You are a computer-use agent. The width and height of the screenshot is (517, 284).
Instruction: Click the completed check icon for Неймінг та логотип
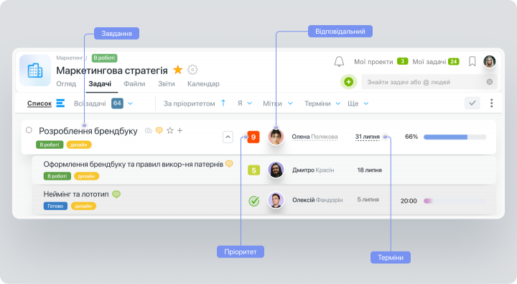tap(254, 201)
